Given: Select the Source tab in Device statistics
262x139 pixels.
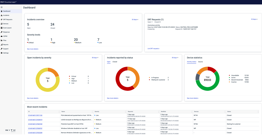Looking at the screenshot, I should click(200, 62).
